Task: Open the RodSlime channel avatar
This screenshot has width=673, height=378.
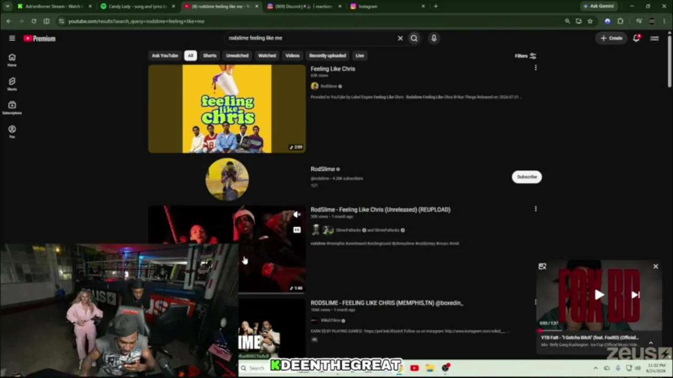Action: point(227,180)
